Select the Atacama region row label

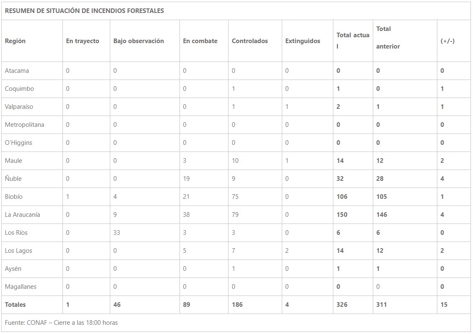(17, 71)
